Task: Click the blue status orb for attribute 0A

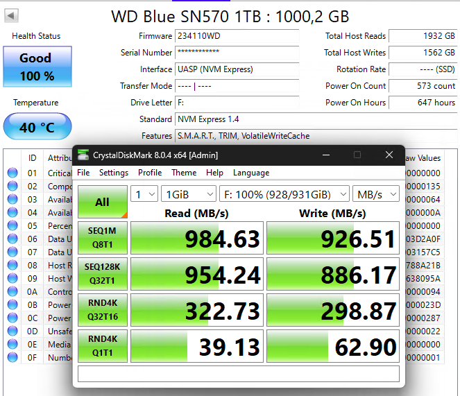Action: pos(12,291)
